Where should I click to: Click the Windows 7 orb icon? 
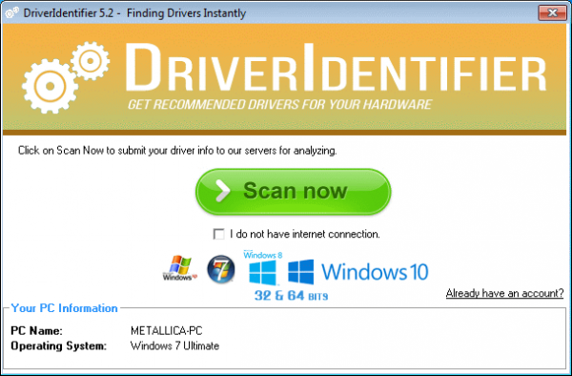221,269
